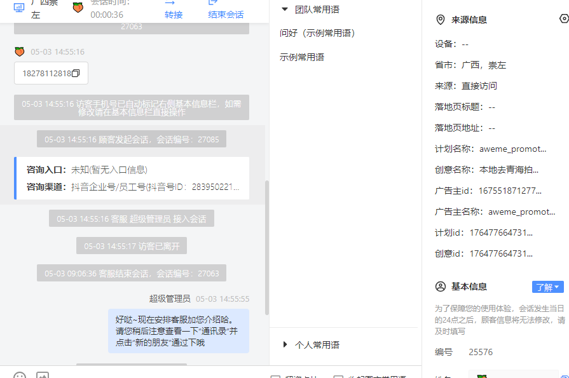569x378 pixels.
Task: Click the phone number text 18278112818
Action: pyautogui.click(x=47, y=73)
